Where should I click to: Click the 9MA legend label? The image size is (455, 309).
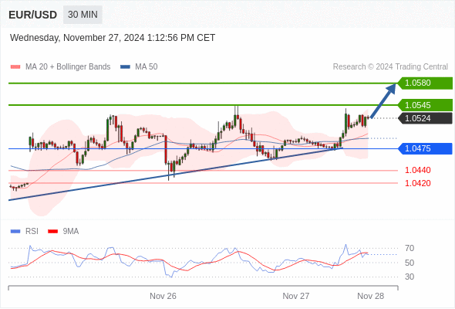(71, 232)
